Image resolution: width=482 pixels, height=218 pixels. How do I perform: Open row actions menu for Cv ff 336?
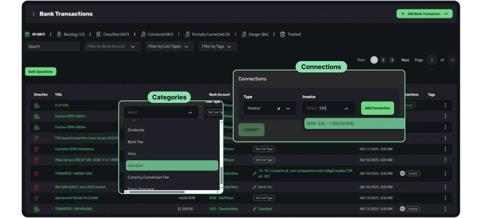[x=445, y=105]
